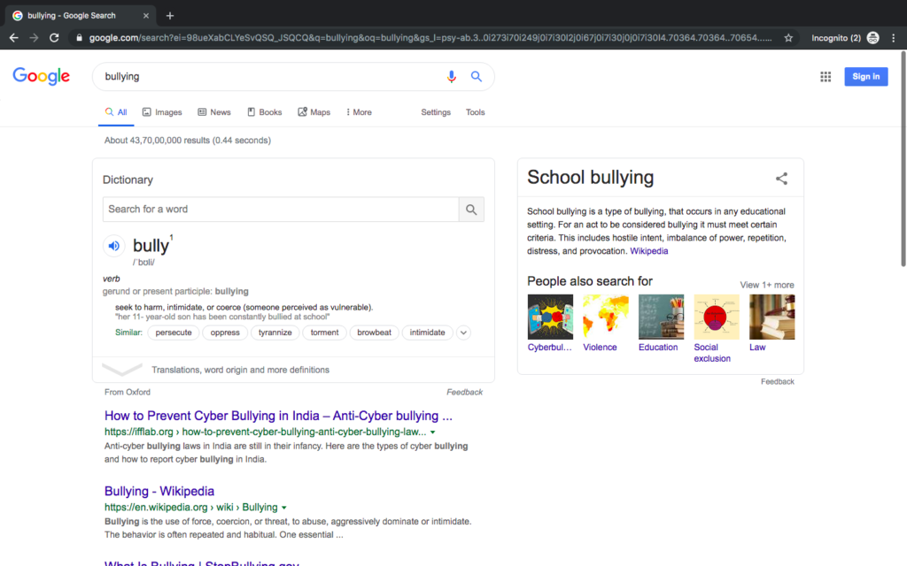Open the Wikipedia link in School bullying panel
907x566 pixels.
(x=649, y=251)
